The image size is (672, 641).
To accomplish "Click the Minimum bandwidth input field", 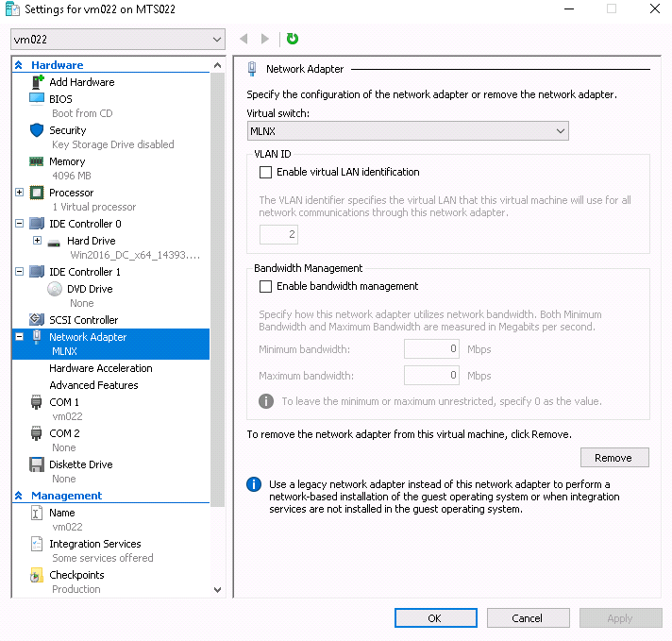I will [432, 349].
